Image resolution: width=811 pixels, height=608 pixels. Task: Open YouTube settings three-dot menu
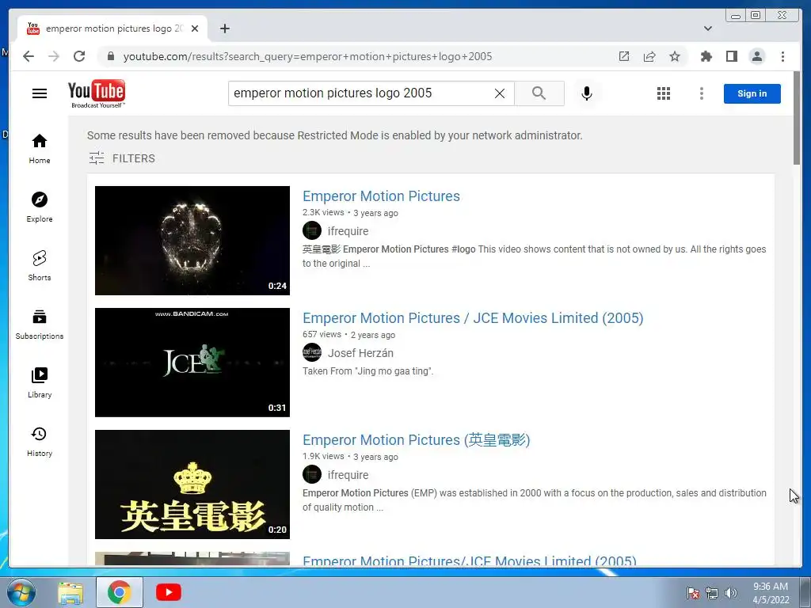(x=702, y=93)
